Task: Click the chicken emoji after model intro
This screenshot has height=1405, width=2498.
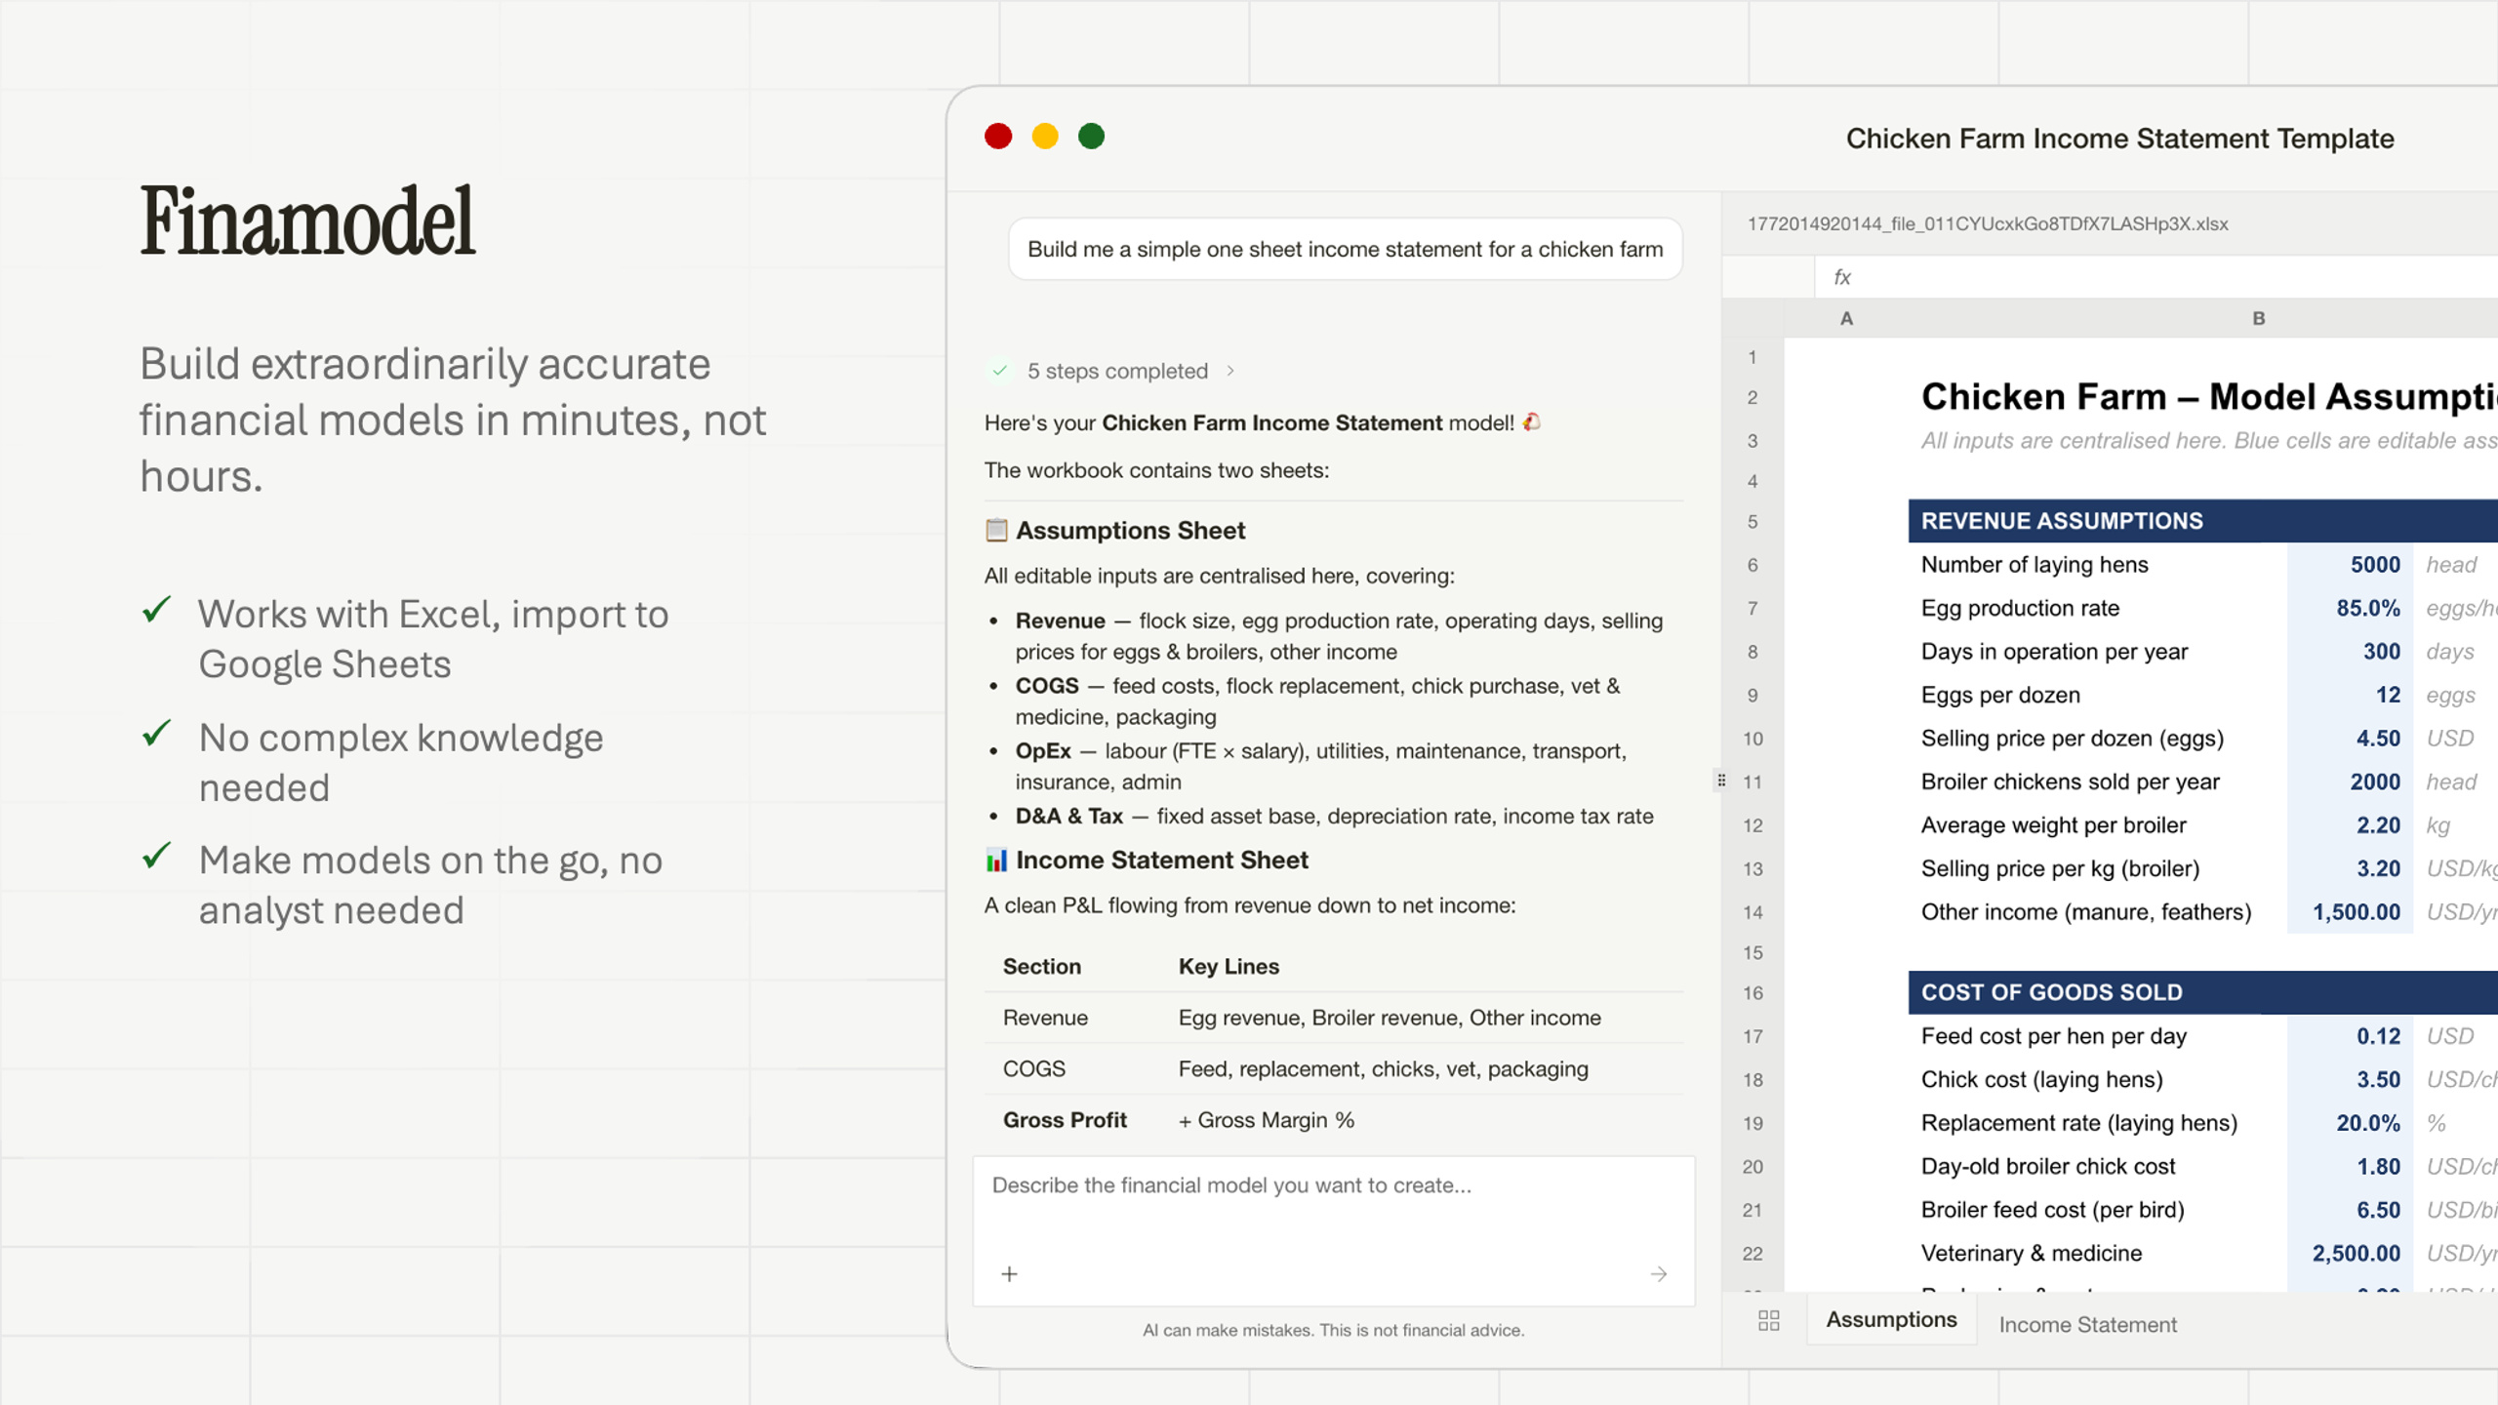Action: point(1532,421)
